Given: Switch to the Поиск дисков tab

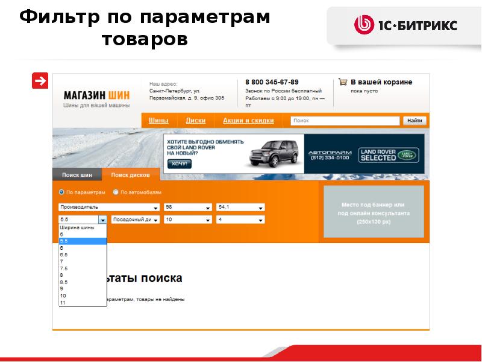Looking at the screenshot, I should 130,175.
